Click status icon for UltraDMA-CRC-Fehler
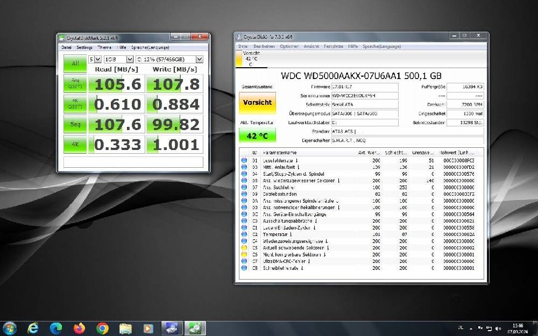This screenshot has height=336, width=538. [244, 261]
